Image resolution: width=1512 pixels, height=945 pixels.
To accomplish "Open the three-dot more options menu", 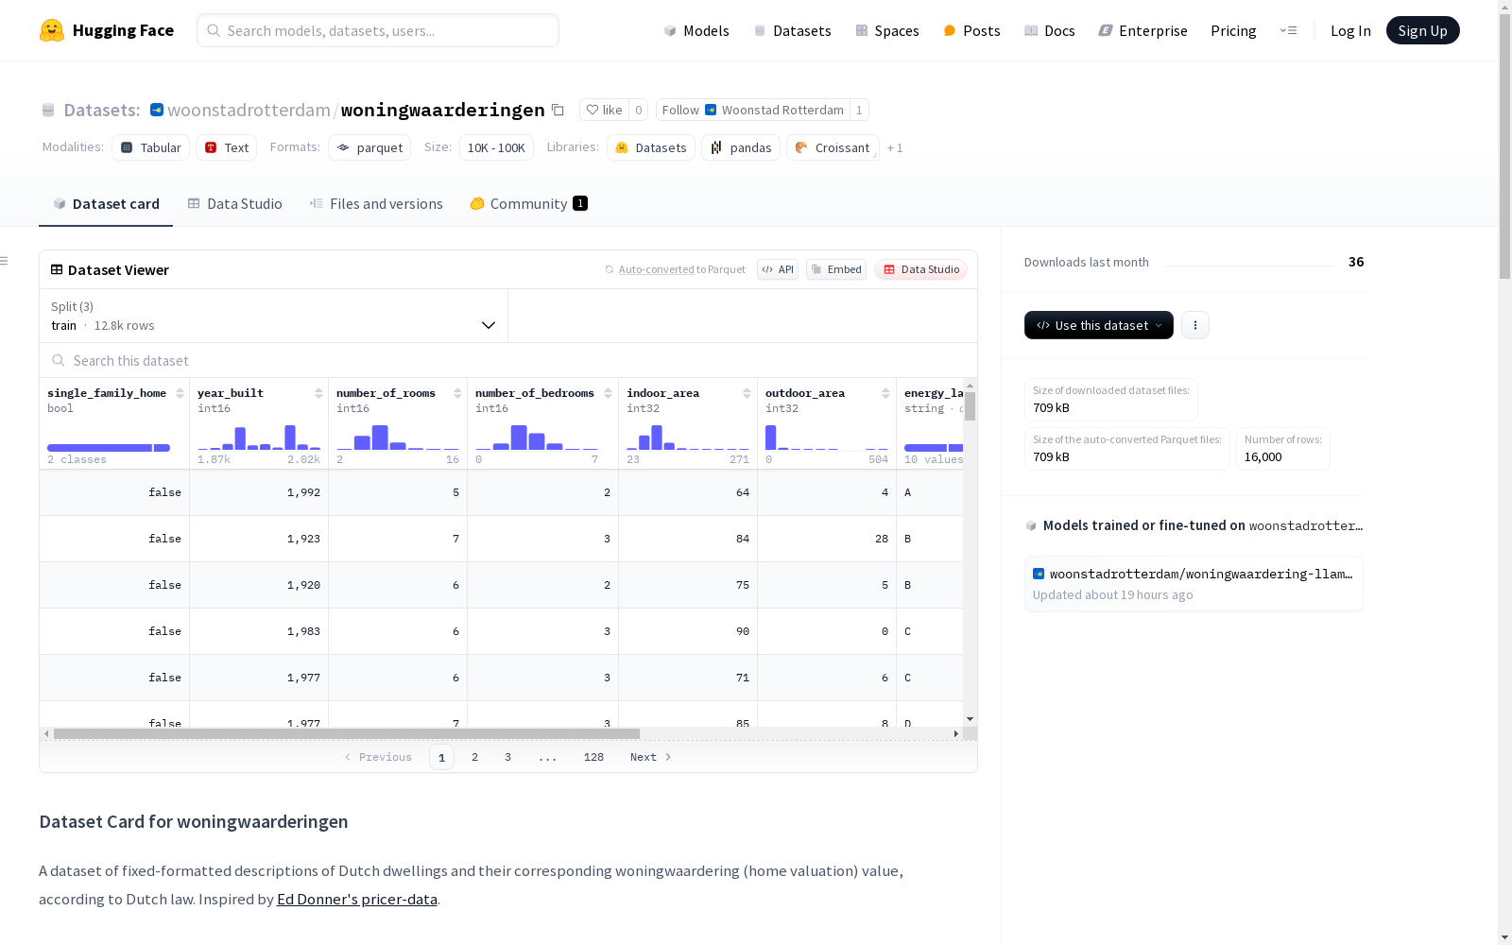I will [x=1195, y=325].
